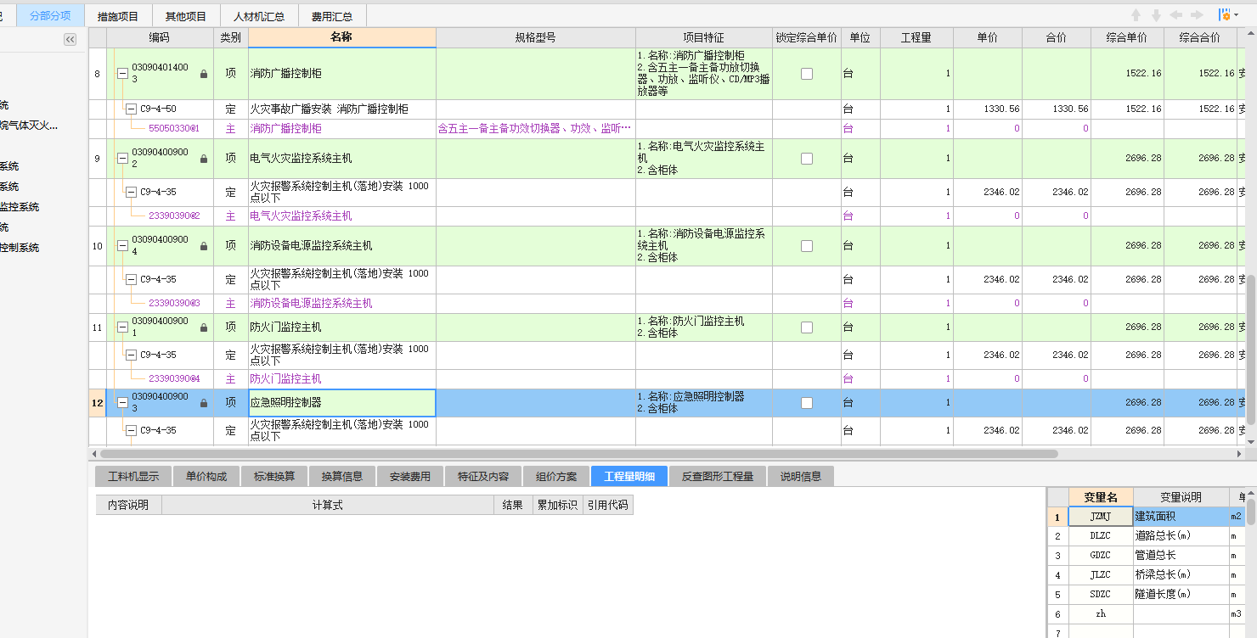
Task: Tick 锁定综合单价 for 防火门监控主机
Action: pyautogui.click(x=807, y=327)
